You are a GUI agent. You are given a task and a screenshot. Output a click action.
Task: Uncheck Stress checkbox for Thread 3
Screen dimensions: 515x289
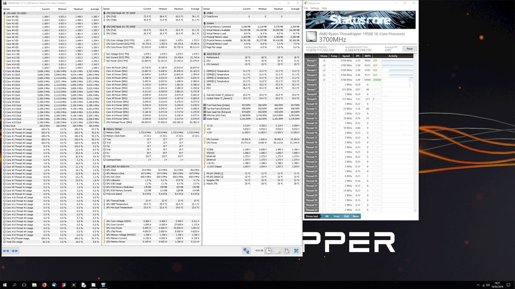tap(324, 70)
